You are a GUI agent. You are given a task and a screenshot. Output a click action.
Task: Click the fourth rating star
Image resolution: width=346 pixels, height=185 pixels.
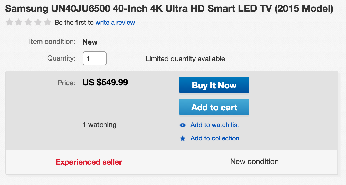pos(38,22)
